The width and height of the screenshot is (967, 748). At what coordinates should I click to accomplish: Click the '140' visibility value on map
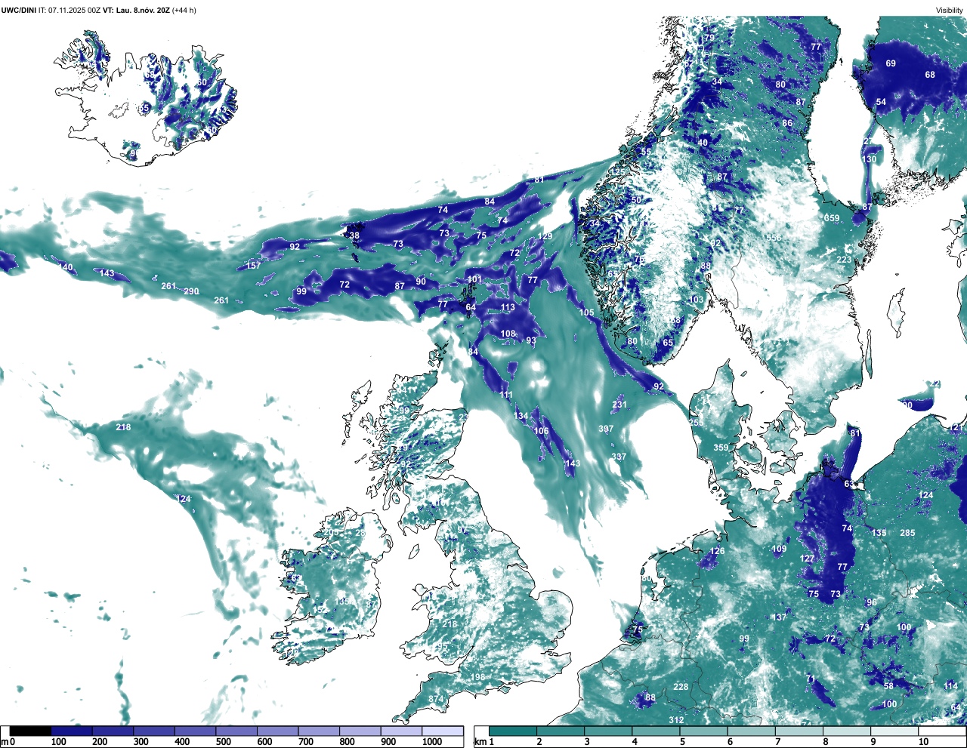(x=66, y=267)
